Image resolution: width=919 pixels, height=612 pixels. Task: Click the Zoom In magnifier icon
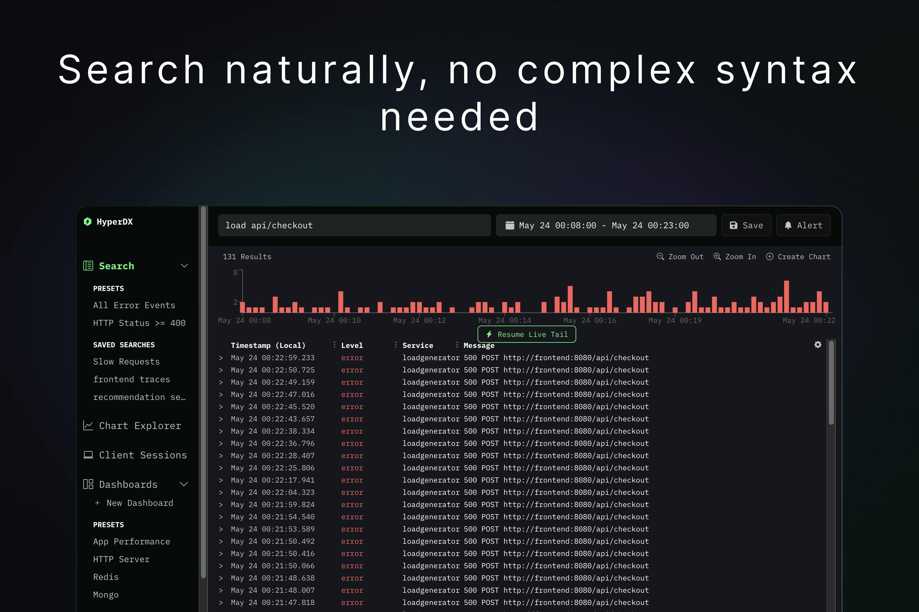tap(717, 256)
